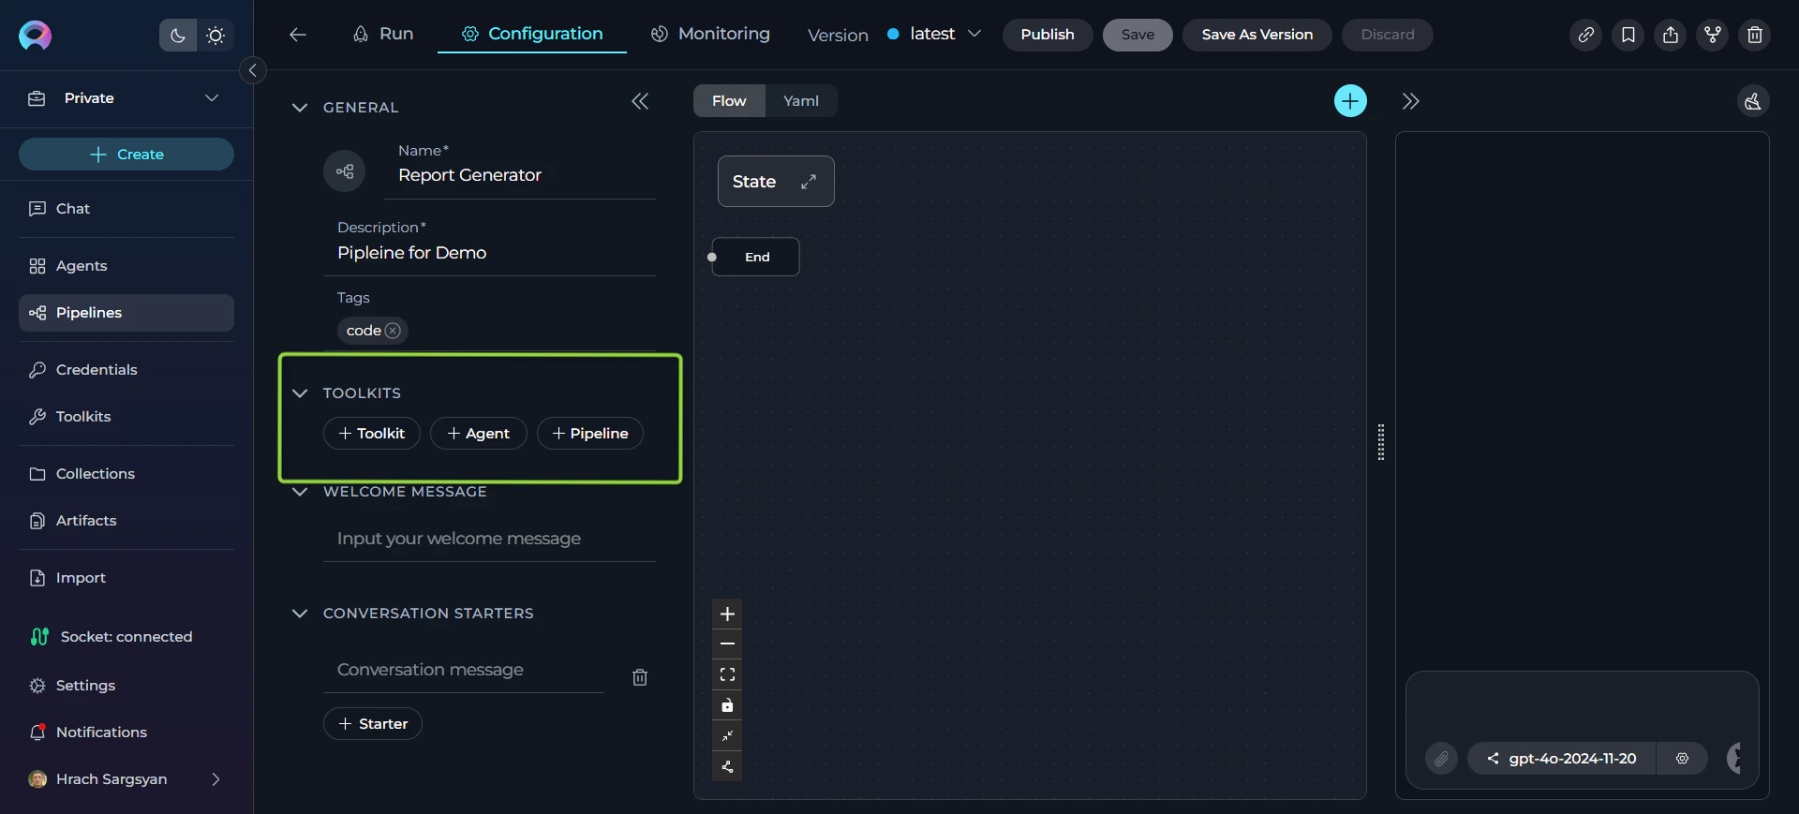Image resolution: width=1799 pixels, height=814 pixels.
Task: Add an Agent
Action: 479,434
